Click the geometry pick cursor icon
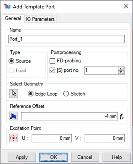Screen dimensions: 133x164 coord(13,94)
